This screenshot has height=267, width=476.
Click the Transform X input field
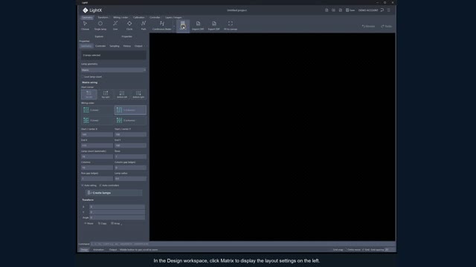118,207
